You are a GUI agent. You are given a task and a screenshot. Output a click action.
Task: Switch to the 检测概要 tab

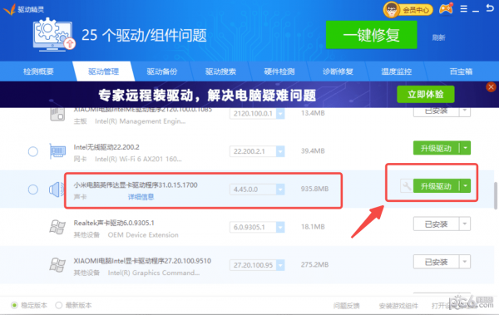click(x=38, y=71)
